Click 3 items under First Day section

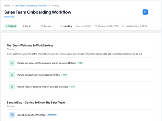pyautogui.click(x=10, y=49)
